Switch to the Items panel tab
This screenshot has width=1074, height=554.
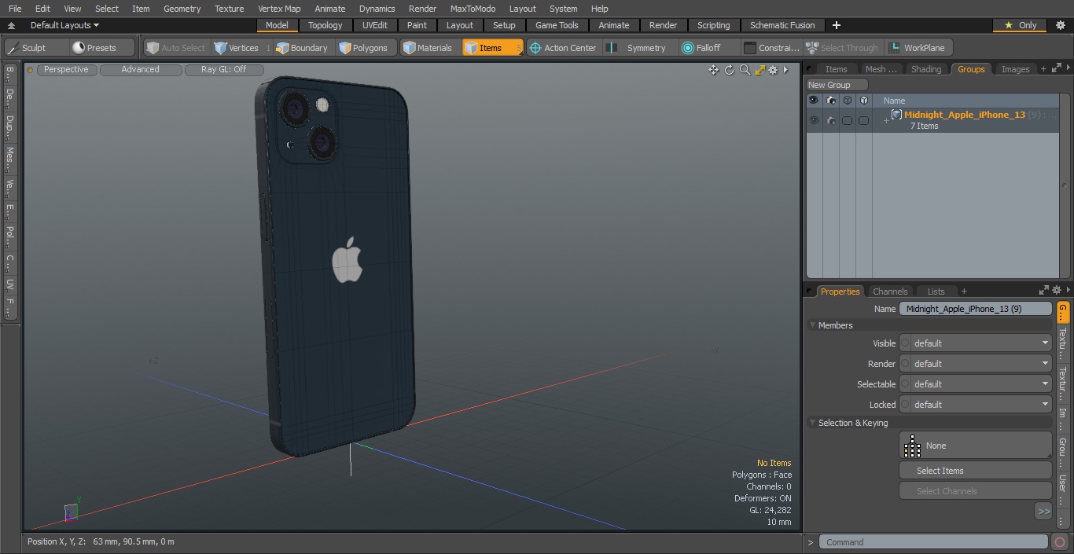pos(836,69)
